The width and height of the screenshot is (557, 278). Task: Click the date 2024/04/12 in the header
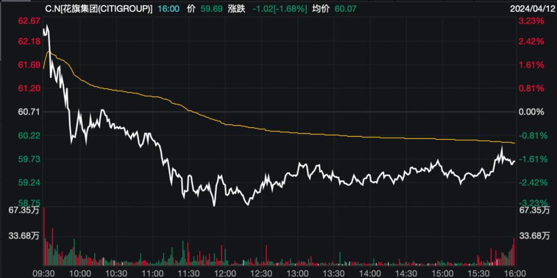pyautogui.click(x=531, y=9)
